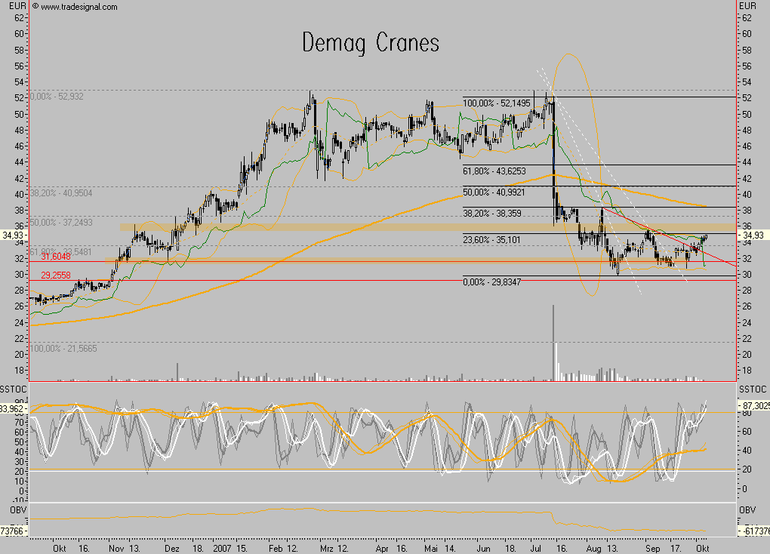Select the OBV indicator label on the left
The width and height of the screenshot is (770, 554).
click(x=9, y=509)
